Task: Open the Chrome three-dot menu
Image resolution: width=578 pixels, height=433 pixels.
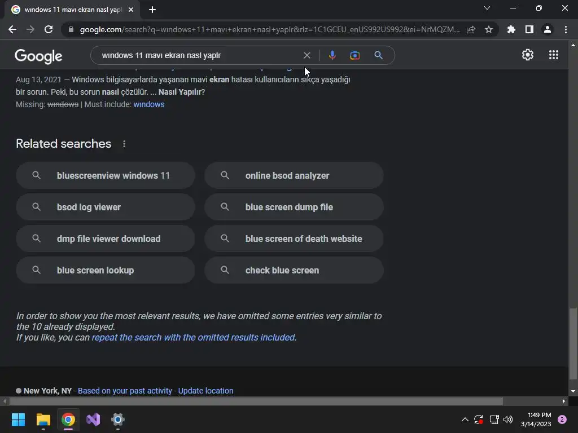Action: 566,29
